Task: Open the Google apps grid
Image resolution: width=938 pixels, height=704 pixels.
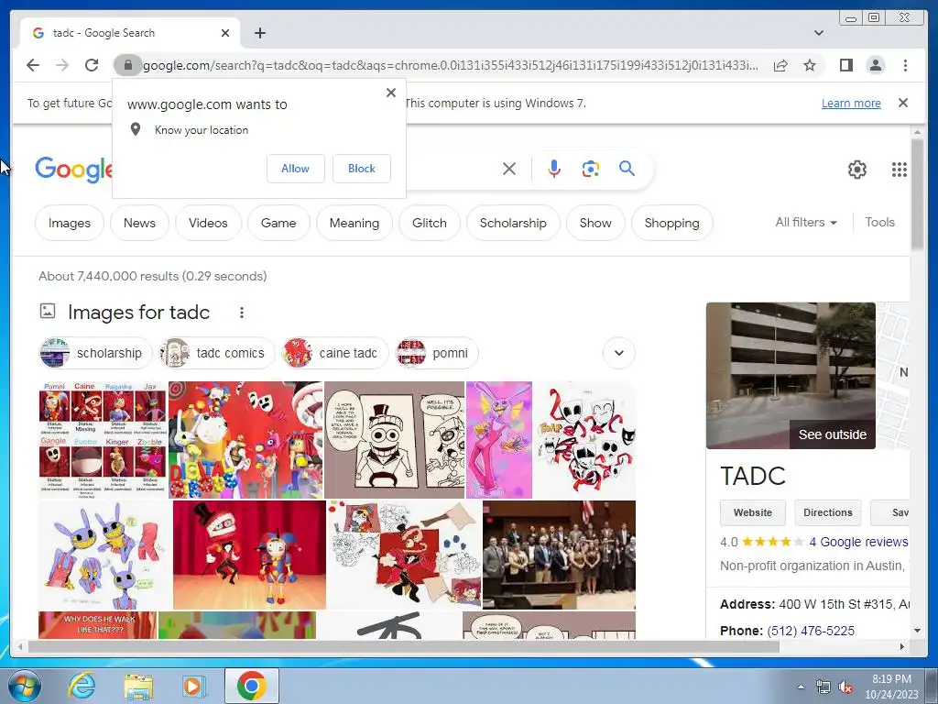Action: [x=900, y=170]
